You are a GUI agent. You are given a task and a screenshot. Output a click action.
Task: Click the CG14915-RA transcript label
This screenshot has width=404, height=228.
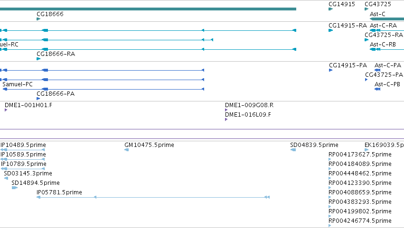click(x=348, y=26)
